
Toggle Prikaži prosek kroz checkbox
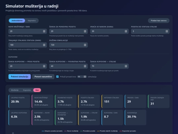coord(57,77)
